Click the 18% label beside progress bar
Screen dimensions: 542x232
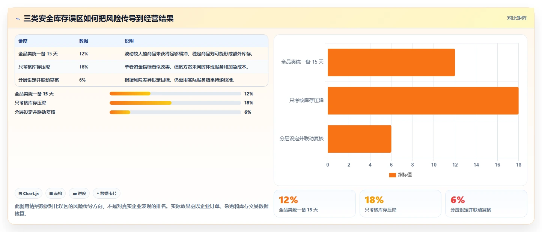(x=248, y=103)
